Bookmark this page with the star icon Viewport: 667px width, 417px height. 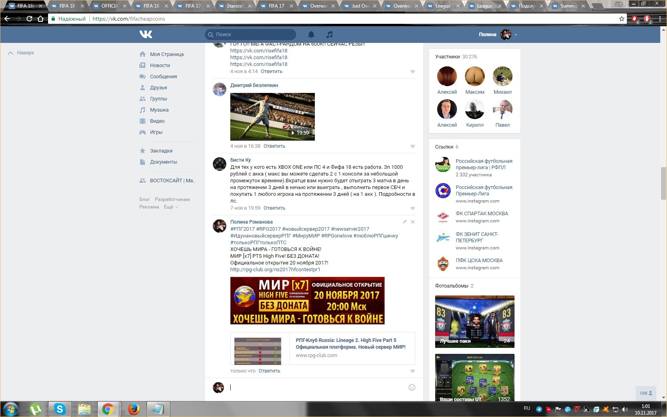click(622, 19)
